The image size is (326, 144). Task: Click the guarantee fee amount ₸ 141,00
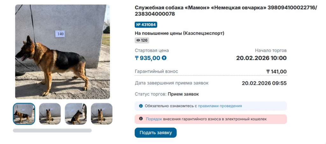coord(276,72)
